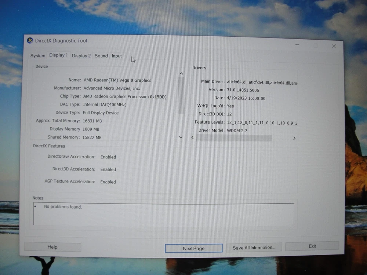The width and height of the screenshot is (367, 275).
Task: Click the Drivers horizontal scrollbar thumb
Action: (234, 138)
